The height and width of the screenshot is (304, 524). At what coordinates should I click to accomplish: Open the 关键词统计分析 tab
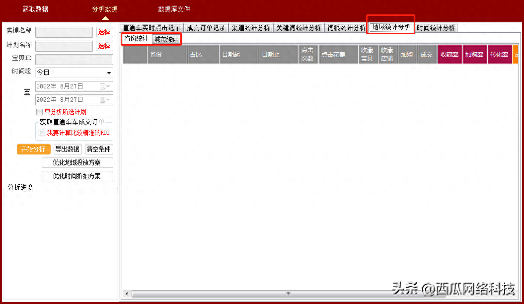[x=299, y=28]
